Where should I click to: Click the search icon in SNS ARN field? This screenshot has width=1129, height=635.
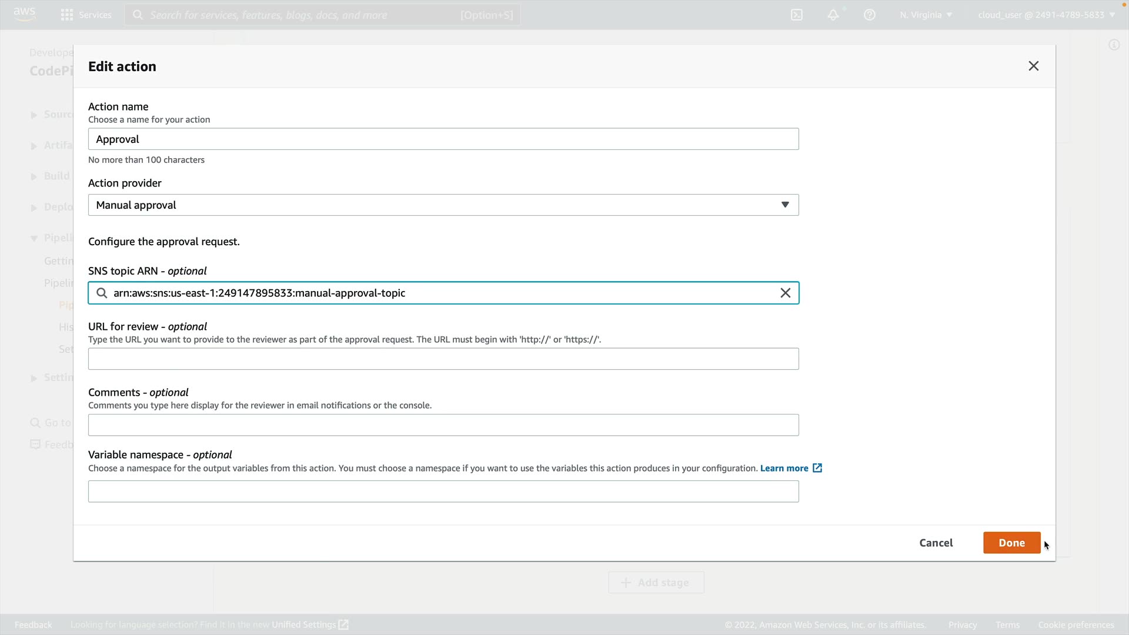(x=102, y=293)
